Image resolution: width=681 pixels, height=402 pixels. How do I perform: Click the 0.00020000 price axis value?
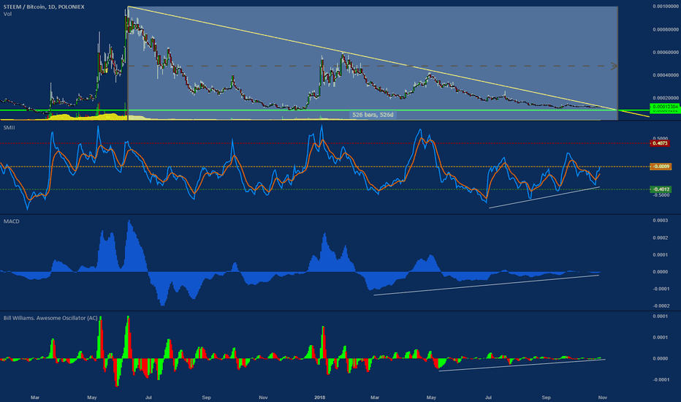666,98
